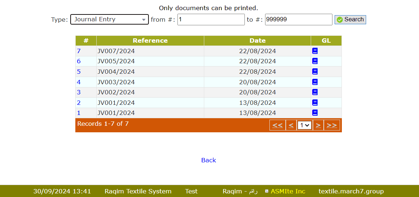Click the Back link

209,160
